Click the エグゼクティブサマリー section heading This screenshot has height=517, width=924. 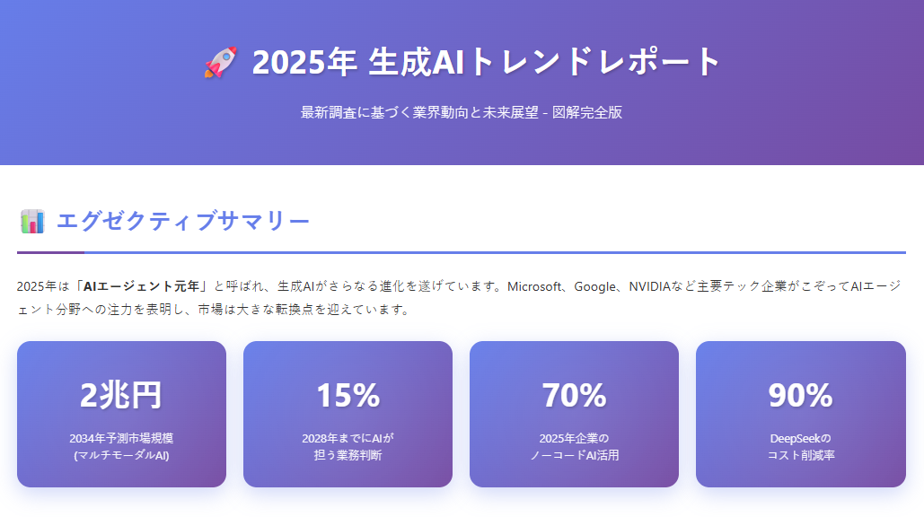coord(183,221)
